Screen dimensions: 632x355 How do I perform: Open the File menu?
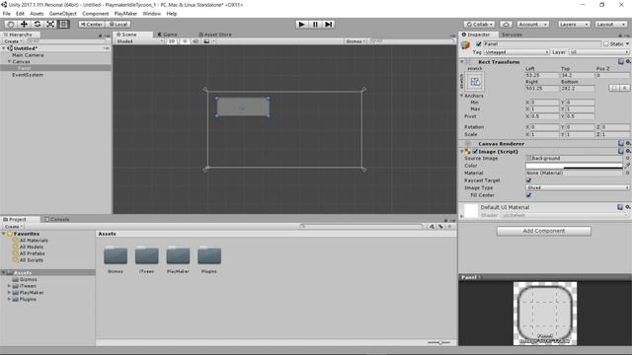coord(7,13)
